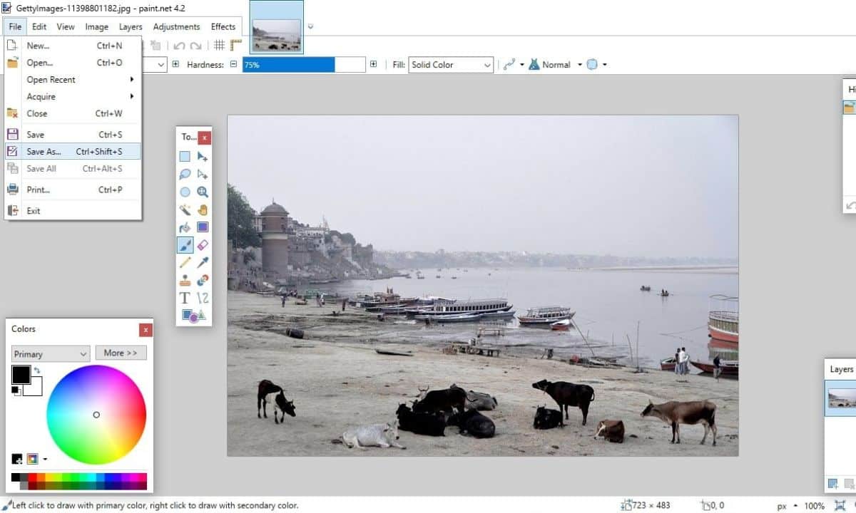Select the Shapes tool
Viewport: 856px width, 513px height.
pyautogui.click(x=193, y=315)
